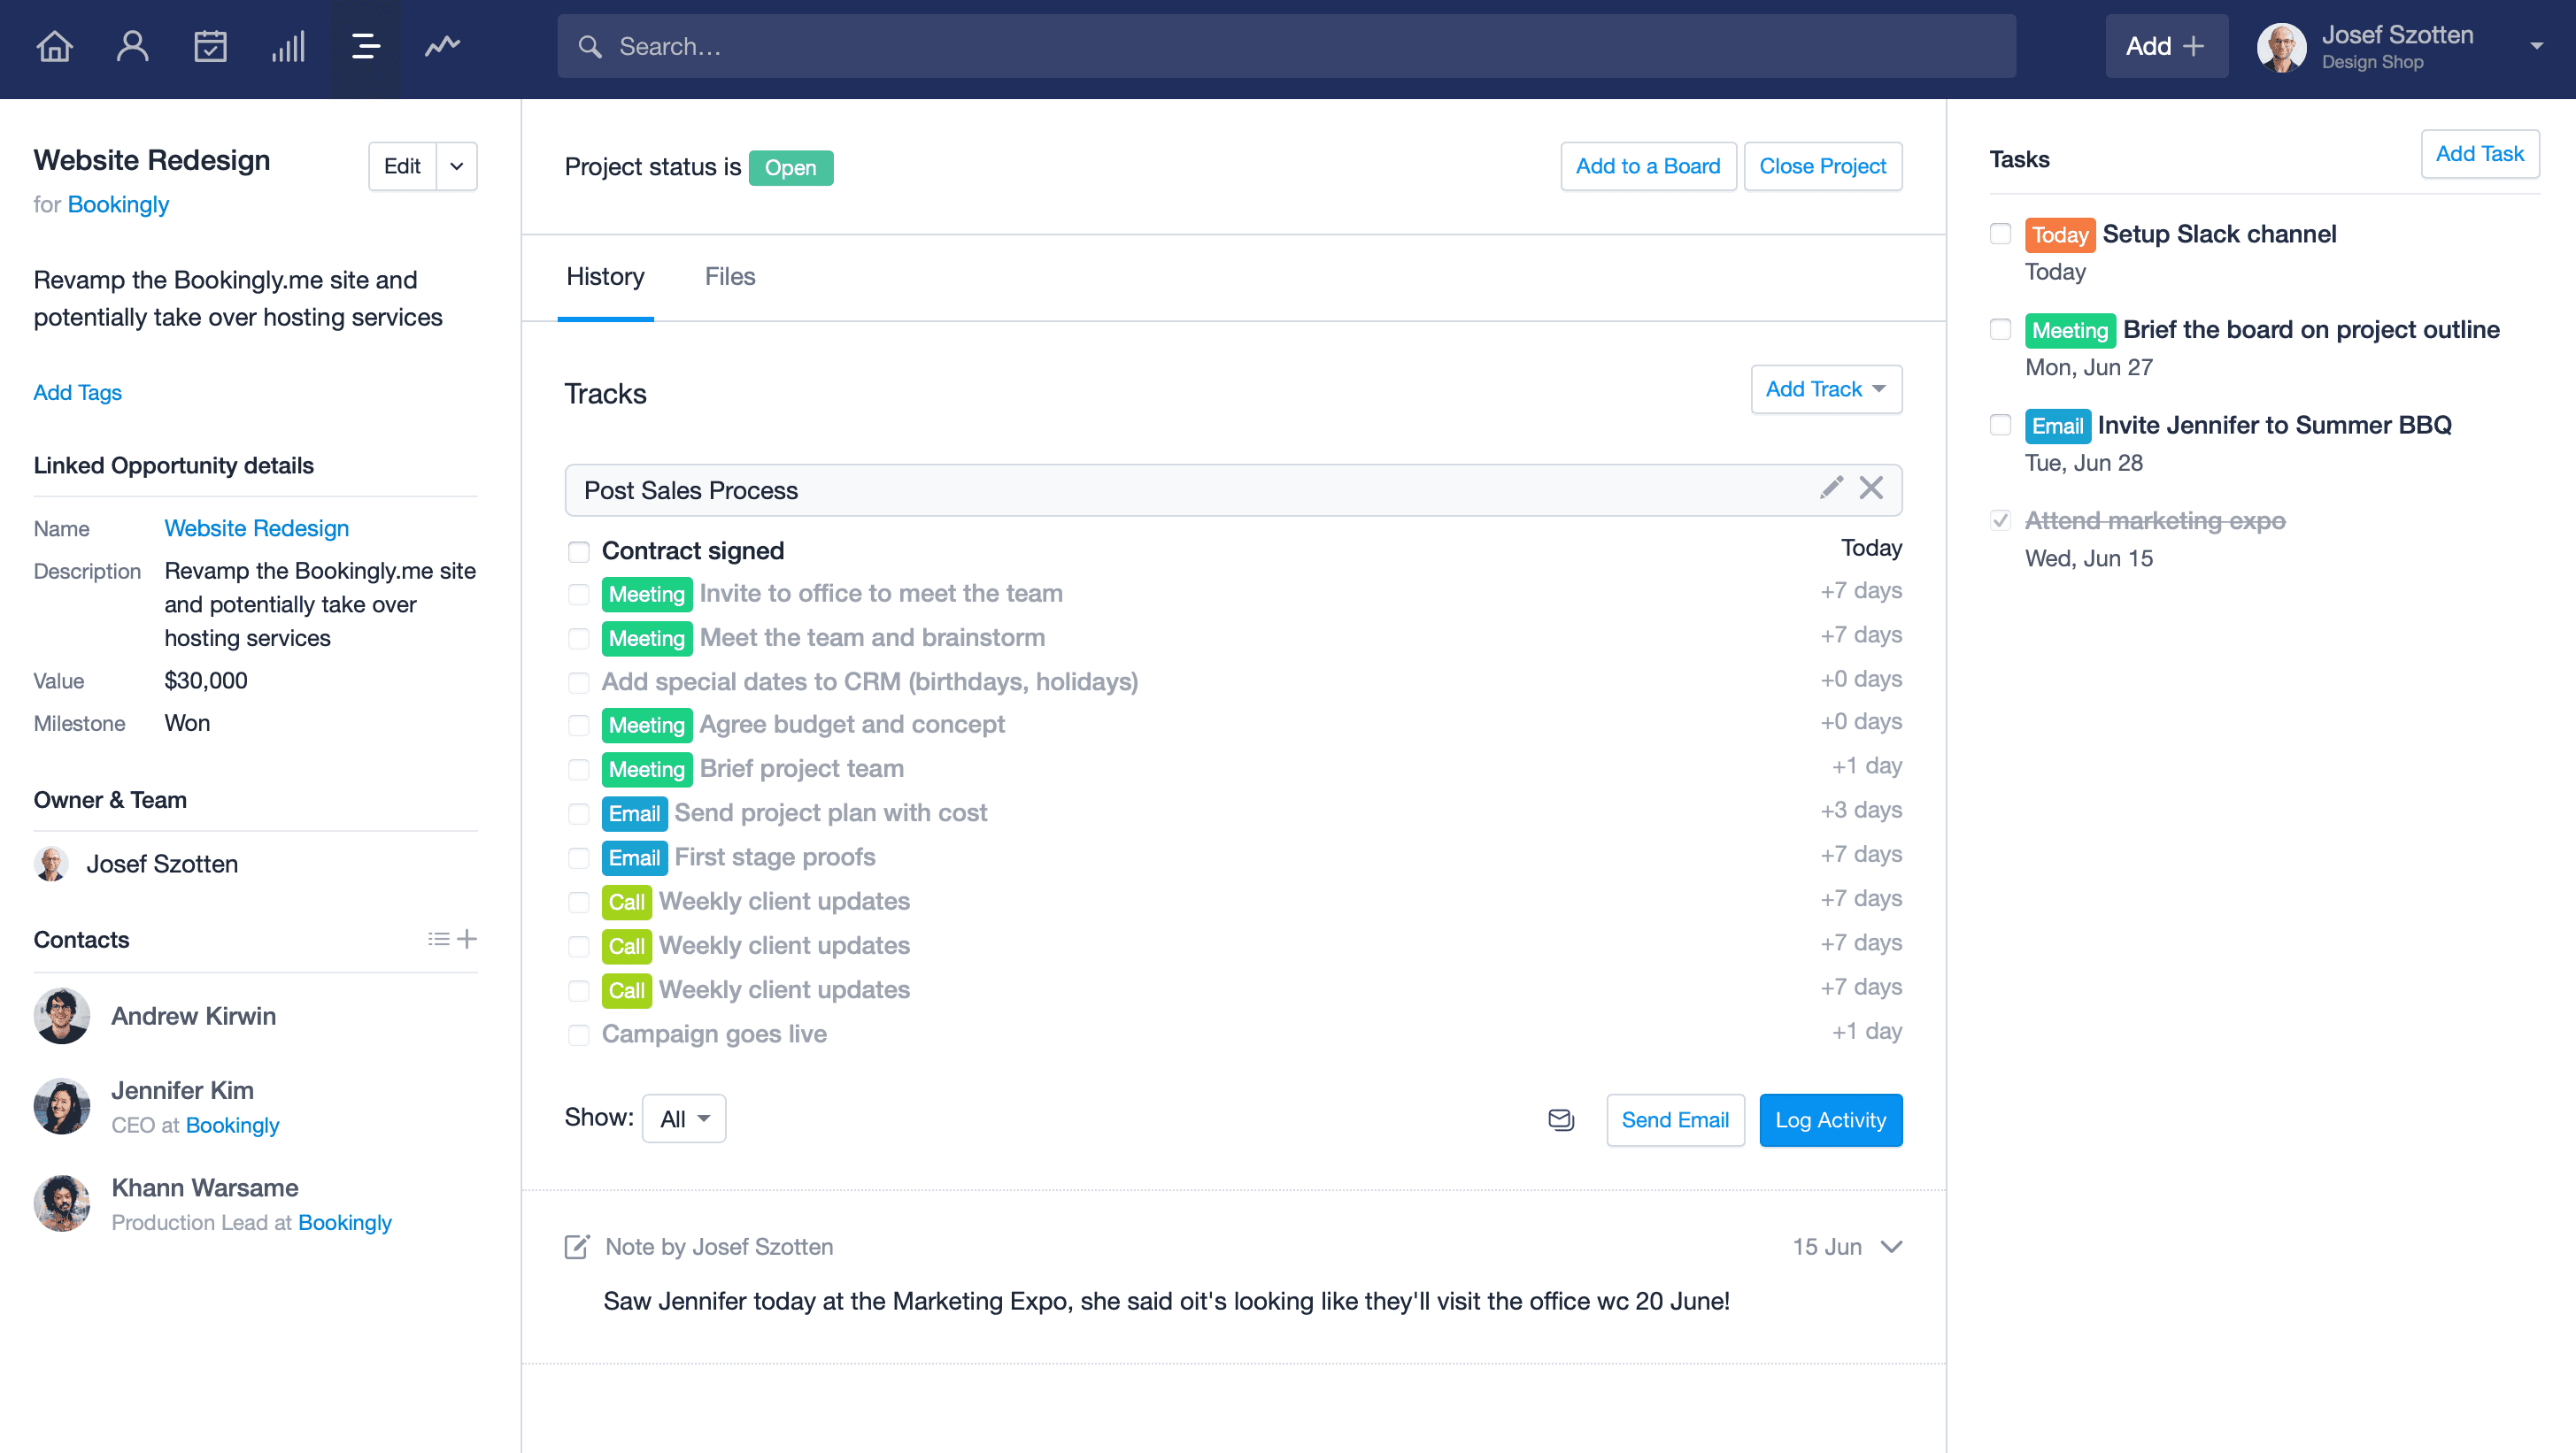The image size is (2576, 1453).
Task: Click the Add Task button
Action: click(x=2480, y=154)
